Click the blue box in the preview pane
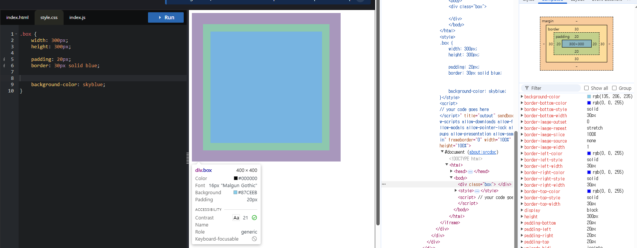The image size is (637, 248). tap(266, 87)
